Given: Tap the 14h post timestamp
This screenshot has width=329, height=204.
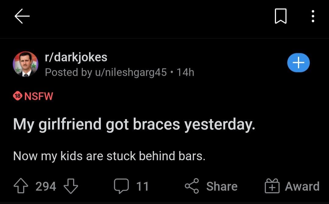Looking at the screenshot, I should (x=185, y=72).
